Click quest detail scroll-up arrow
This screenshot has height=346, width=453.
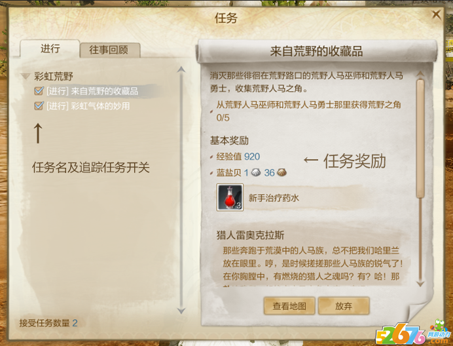[420, 74]
